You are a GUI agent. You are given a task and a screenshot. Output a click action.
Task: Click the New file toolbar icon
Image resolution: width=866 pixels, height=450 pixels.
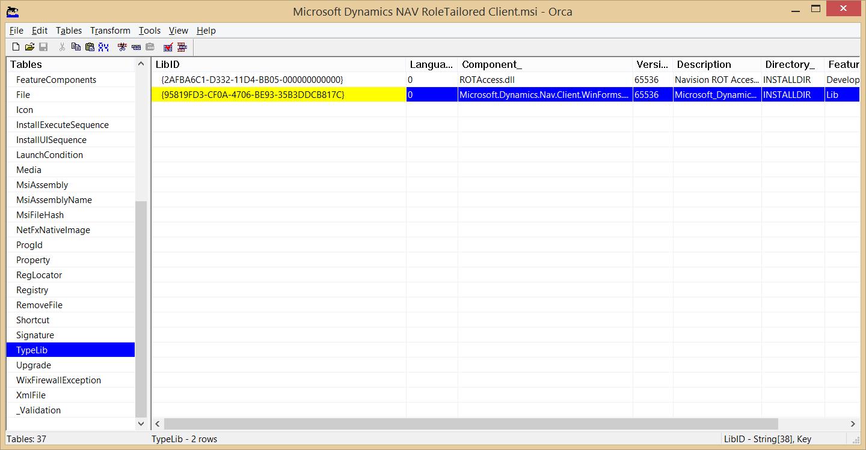click(16, 47)
